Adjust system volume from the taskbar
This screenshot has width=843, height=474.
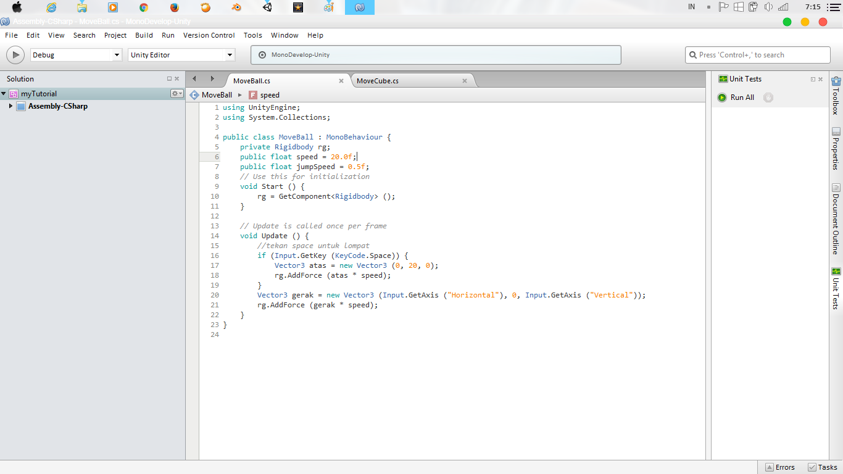tap(768, 7)
